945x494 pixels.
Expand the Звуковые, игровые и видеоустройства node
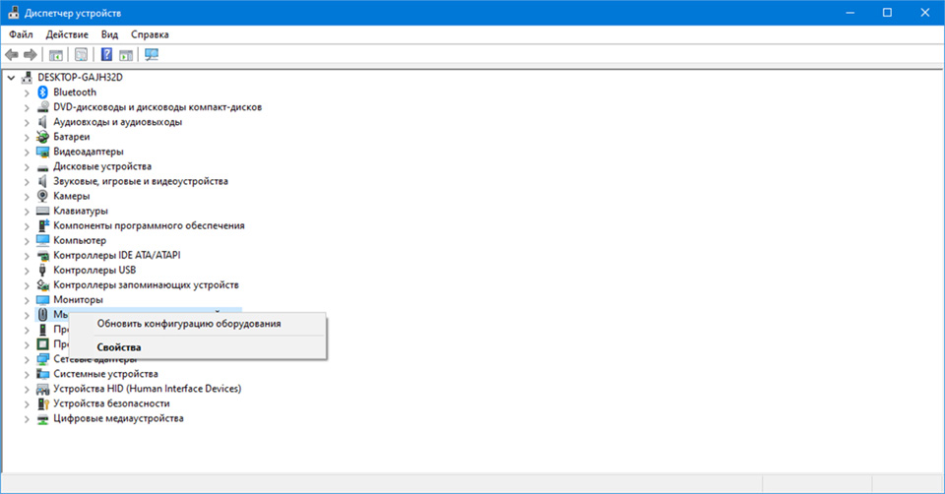click(27, 181)
